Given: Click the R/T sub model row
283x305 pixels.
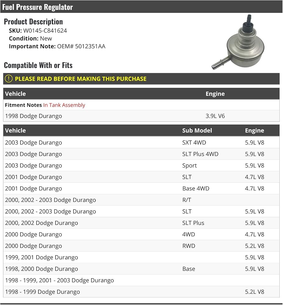Looking at the screenshot, I should pos(141,200).
